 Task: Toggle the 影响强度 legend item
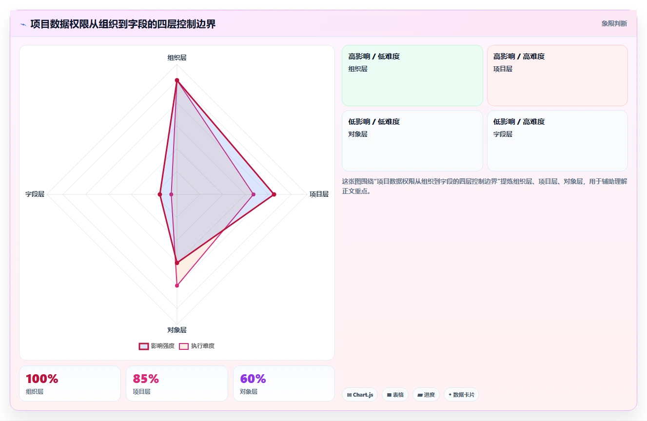157,346
